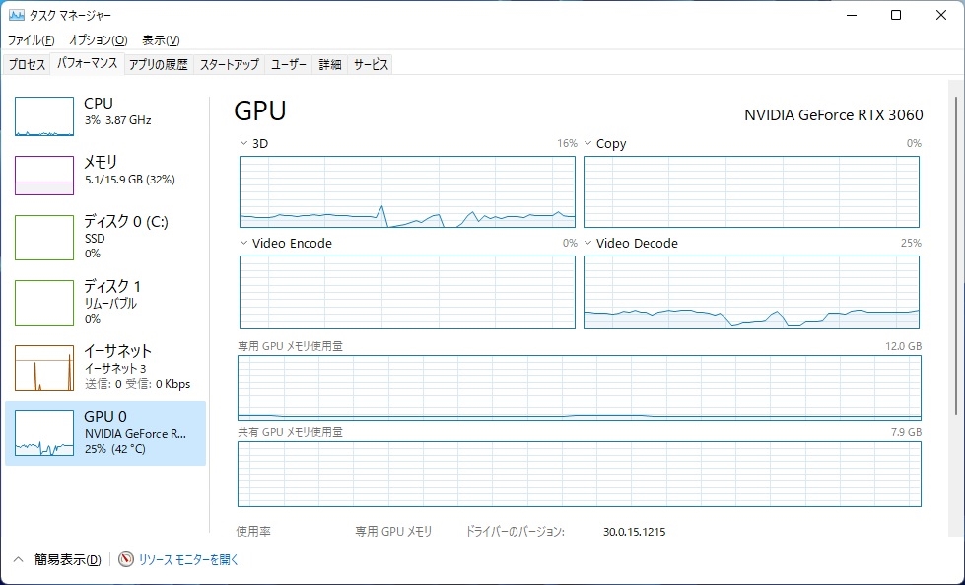Switch to the プロセス tab
The width and height of the screenshot is (965, 585).
(x=27, y=65)
